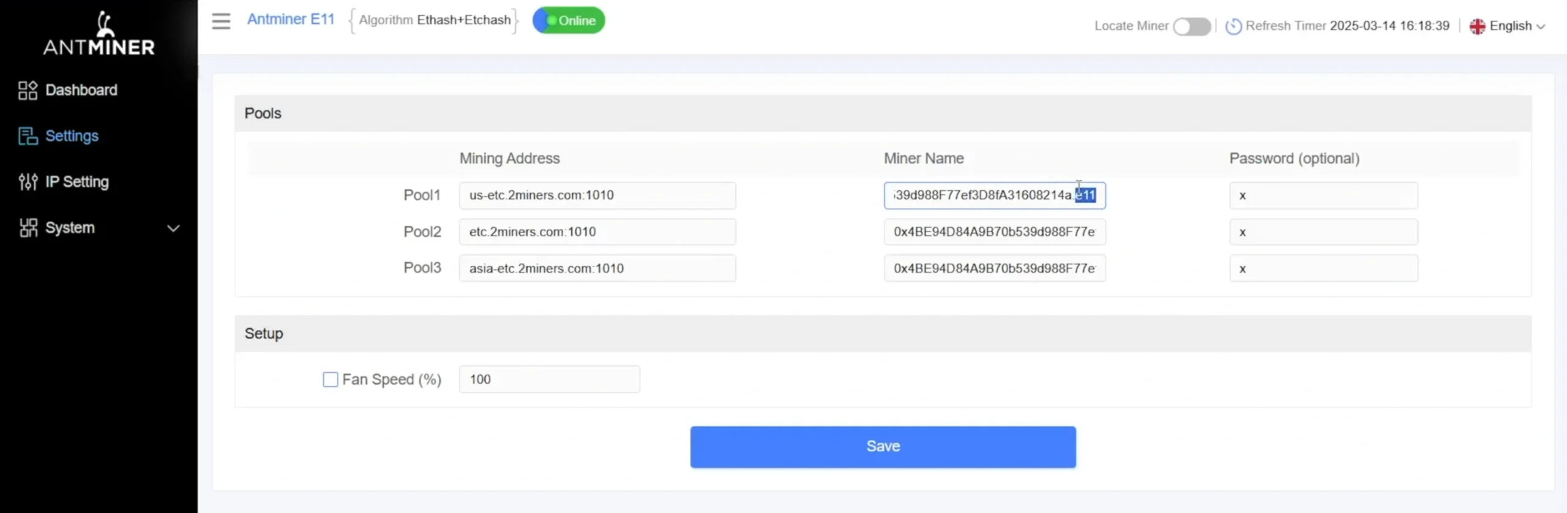Click the Pool2 Miner Name field
The width and height of the screenshot is (1567, 513).
(x=995, y=232)
